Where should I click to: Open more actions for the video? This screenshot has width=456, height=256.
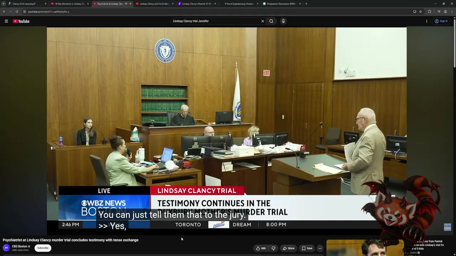[320, 248]
